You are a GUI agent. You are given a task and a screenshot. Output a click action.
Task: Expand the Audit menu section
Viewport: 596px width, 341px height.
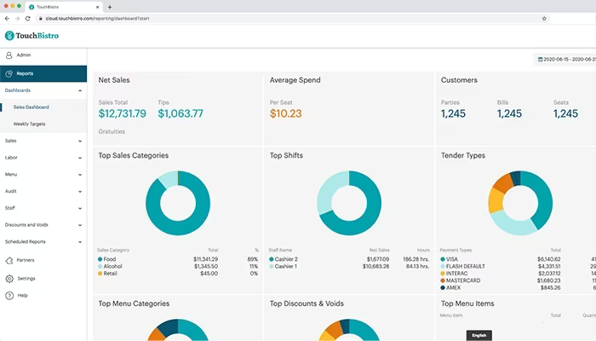click(x=80, y=191)
